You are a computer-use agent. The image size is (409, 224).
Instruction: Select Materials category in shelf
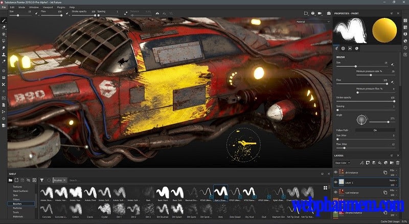pos(18,216)
